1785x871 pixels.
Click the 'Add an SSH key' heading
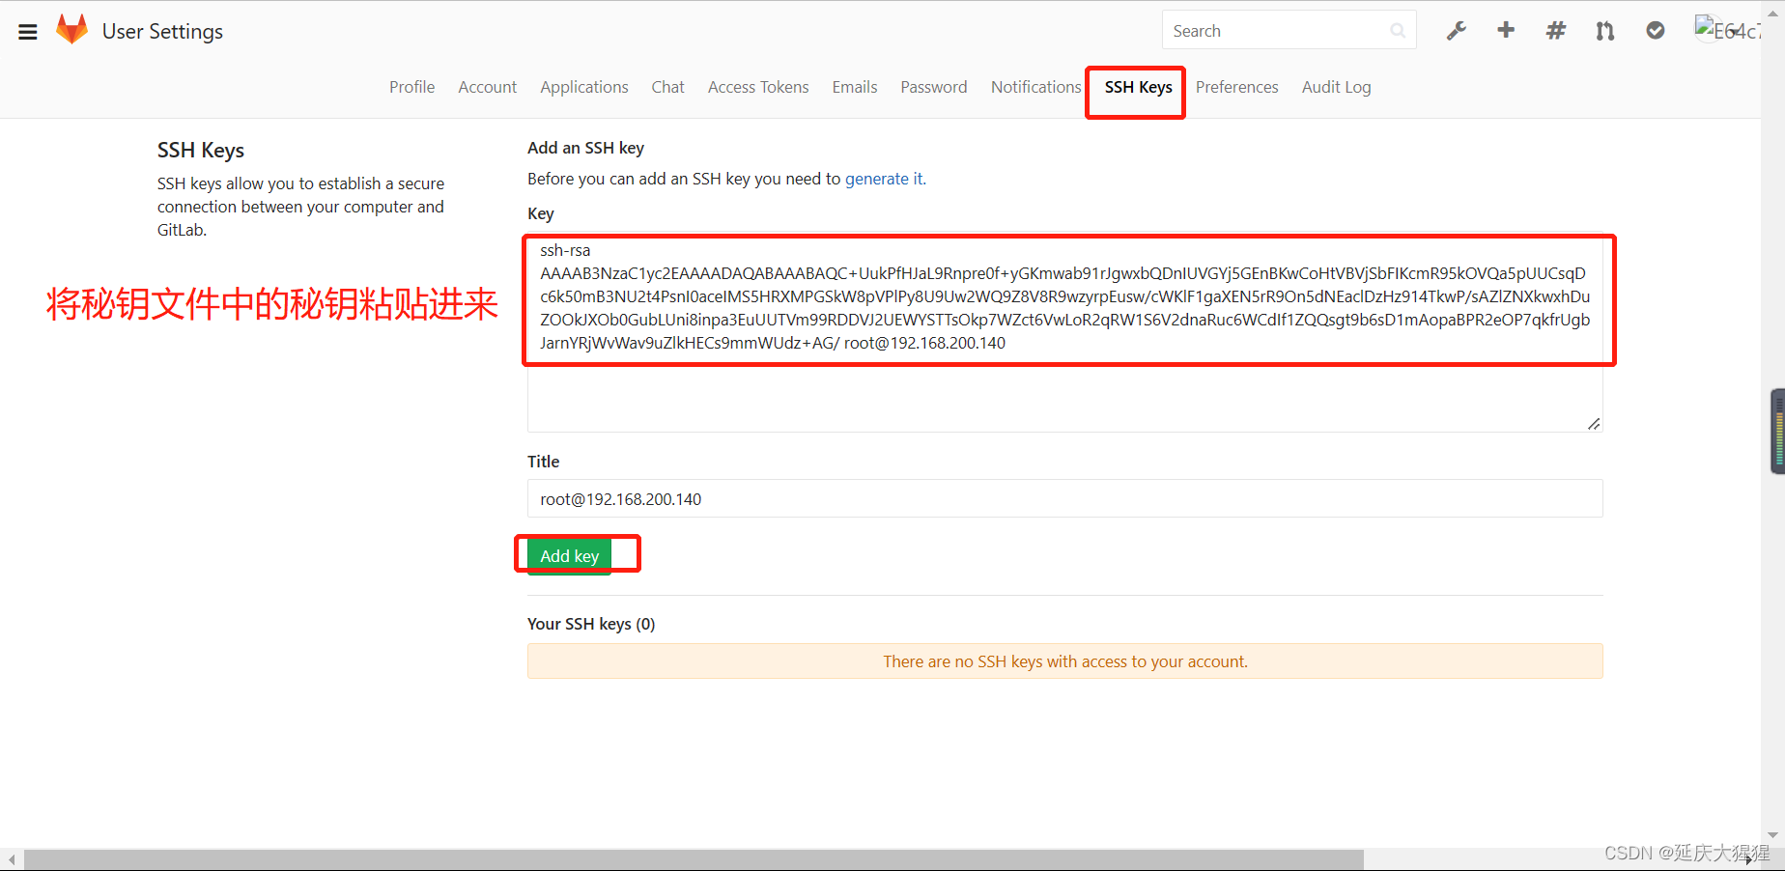[585, 148]
